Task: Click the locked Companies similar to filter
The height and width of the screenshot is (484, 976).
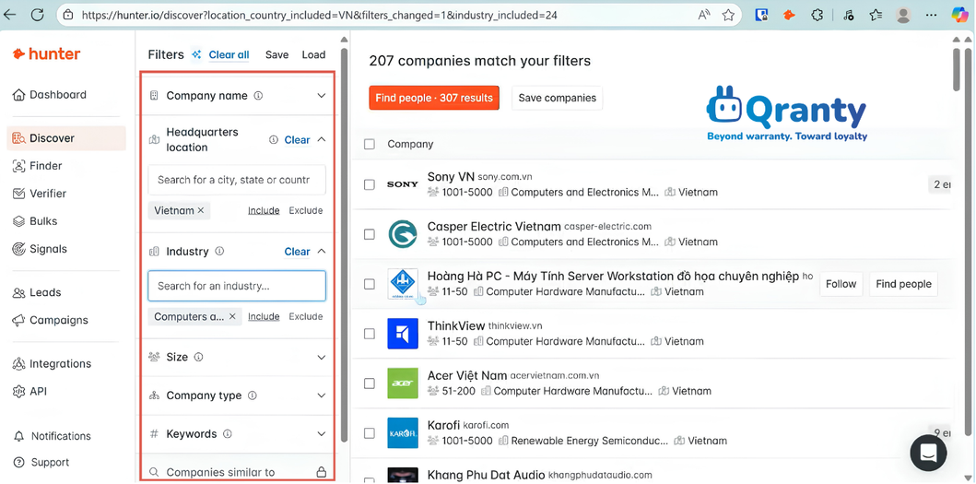Action: pyautogui.click(x=238, y=471)
